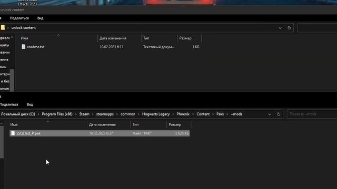Select the readme.txt file icon
The height and width of the screenshot is (189, 337).
(23, 47)
